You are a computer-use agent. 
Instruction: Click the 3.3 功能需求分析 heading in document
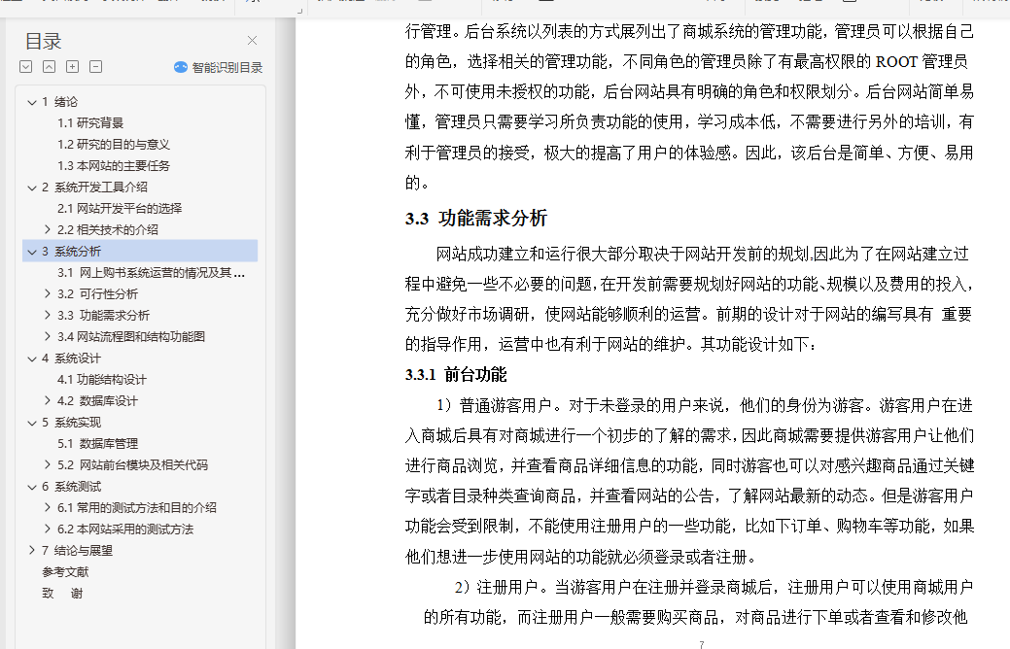point(476,219)
